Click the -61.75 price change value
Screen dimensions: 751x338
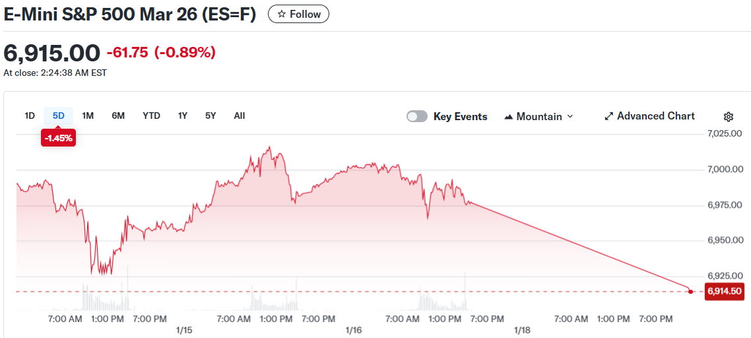point(127,52)
